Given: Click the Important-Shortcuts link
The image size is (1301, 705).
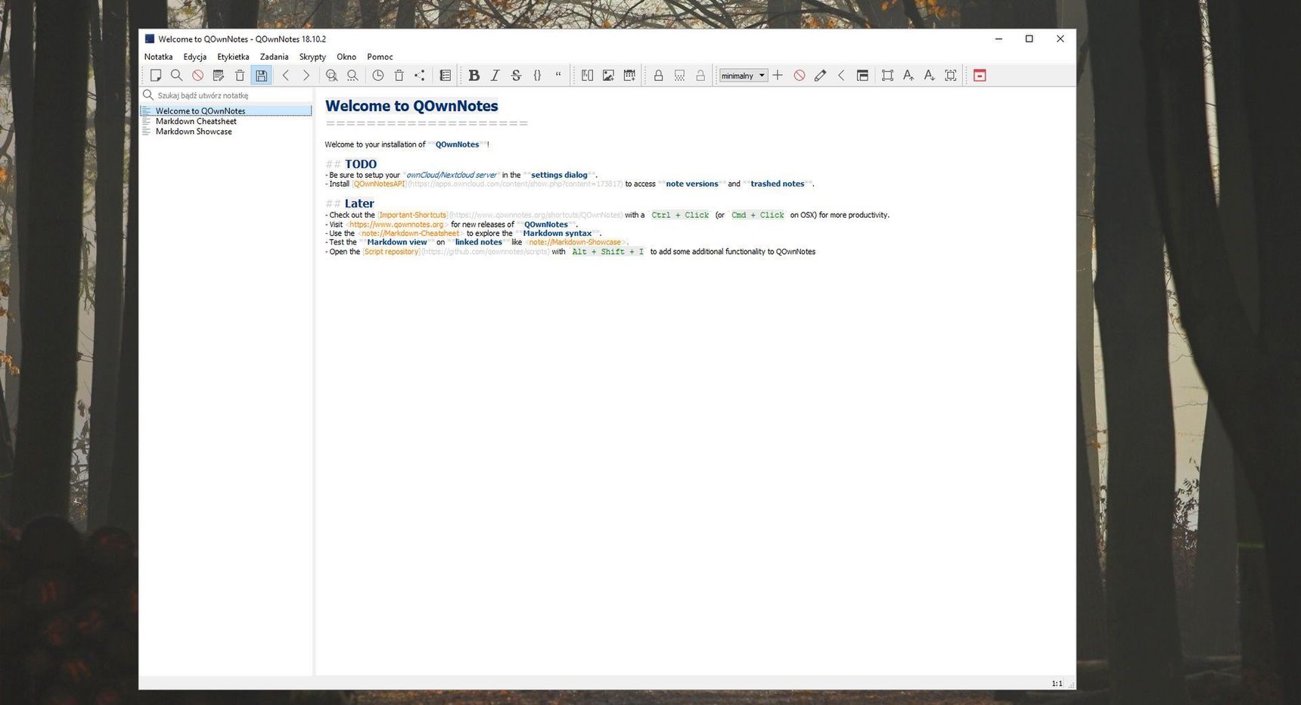Looking at the screenshot, I should [412, 216].
